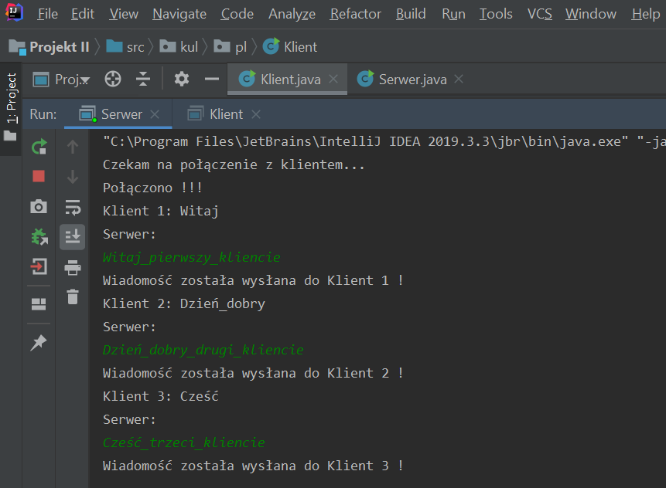The width and height of the screenshot is (666, 488).
Task: Stop the running Serwer process
Action: tap(39, 176)
